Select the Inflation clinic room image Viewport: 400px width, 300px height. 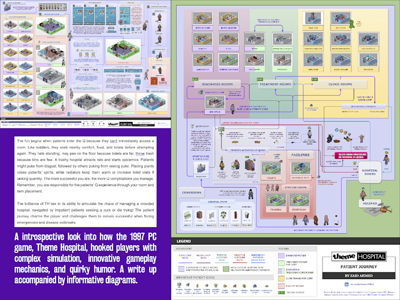click(x=313, y=60)
